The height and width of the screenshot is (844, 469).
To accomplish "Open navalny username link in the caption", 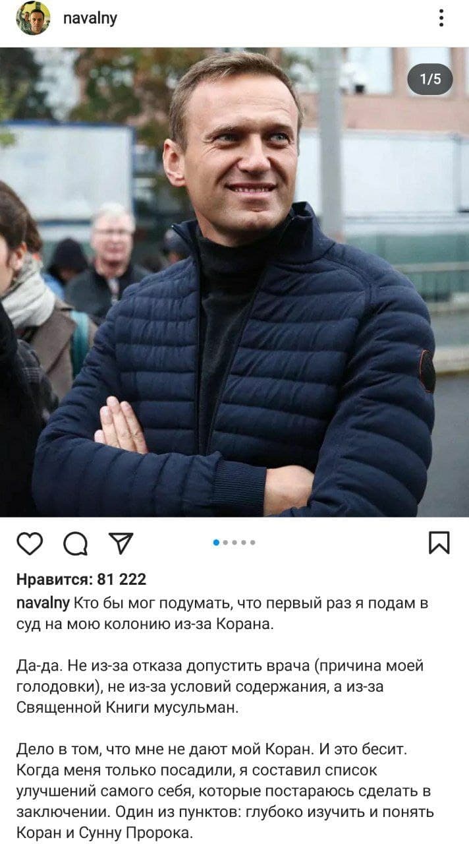I will pyautogui.click(x=42, y=603).
